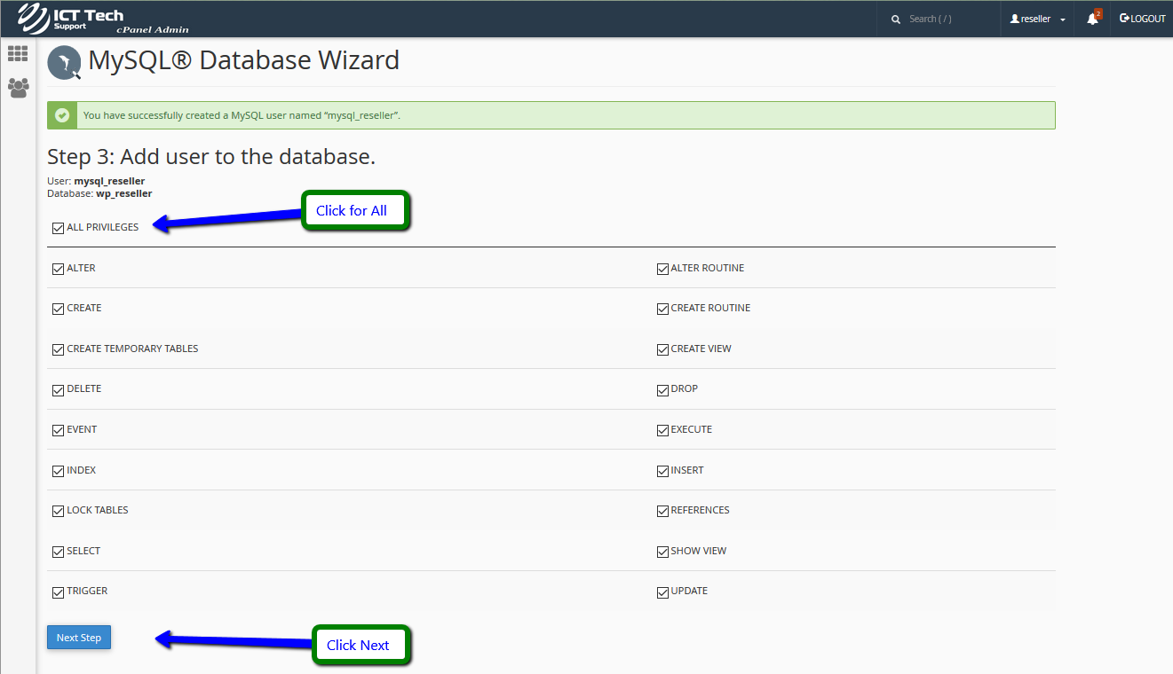Toggle the ALL PRIVILEGES checkbox
Image resolution: width=1173 pixels, height=674 pixels.
(x=59, y=228)
